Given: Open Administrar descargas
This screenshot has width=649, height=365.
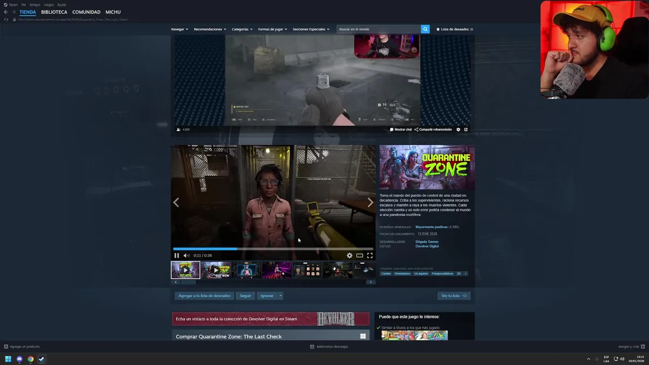Looking at the screenshot, I should click(329, 347).
